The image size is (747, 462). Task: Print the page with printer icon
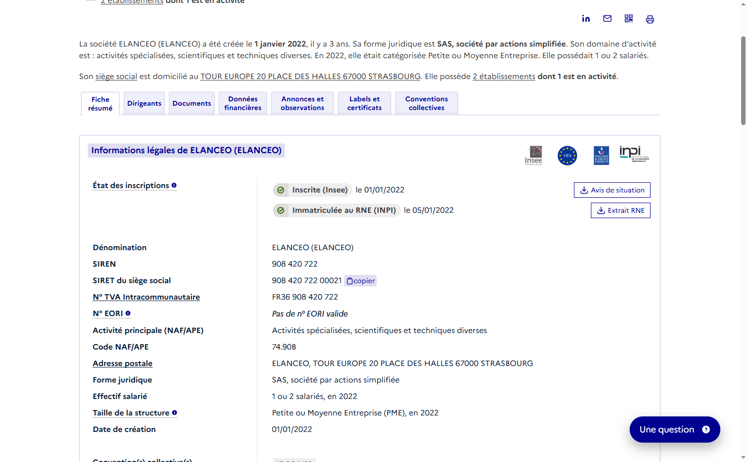click(x=650, y=19)
